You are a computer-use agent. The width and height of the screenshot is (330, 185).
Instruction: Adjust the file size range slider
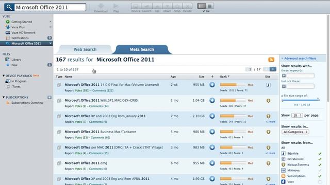(x=301, y=100)
